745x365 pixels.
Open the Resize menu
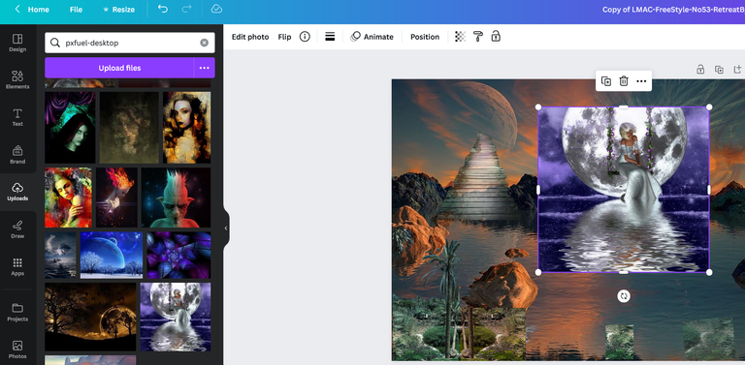pos(118,10)
